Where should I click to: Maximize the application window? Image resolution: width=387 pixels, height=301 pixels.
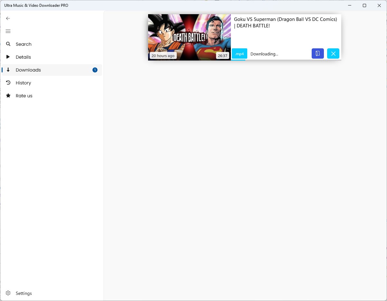(x=364, y=5)
